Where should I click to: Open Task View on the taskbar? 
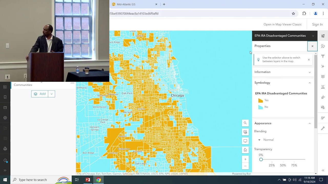point(77,180)
